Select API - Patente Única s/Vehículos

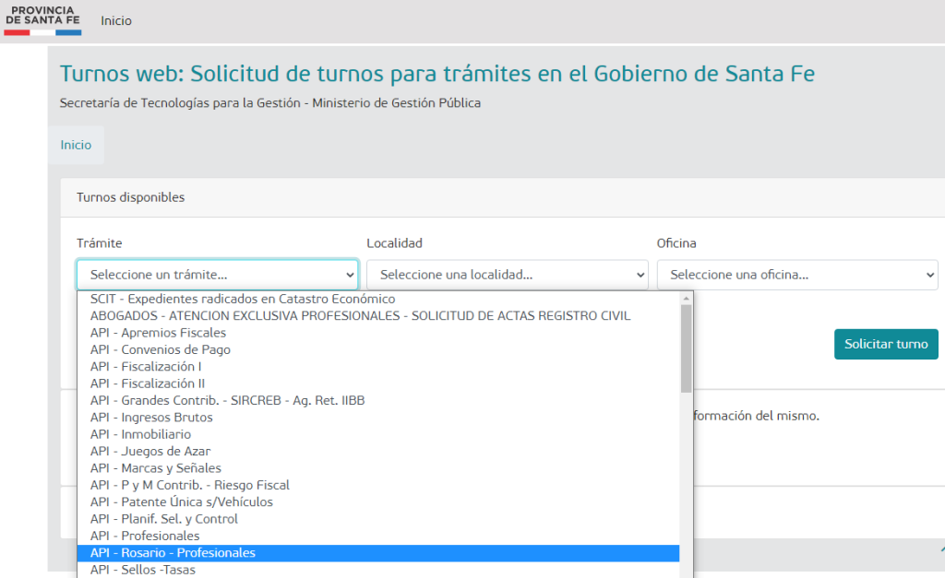pos(182,501)
